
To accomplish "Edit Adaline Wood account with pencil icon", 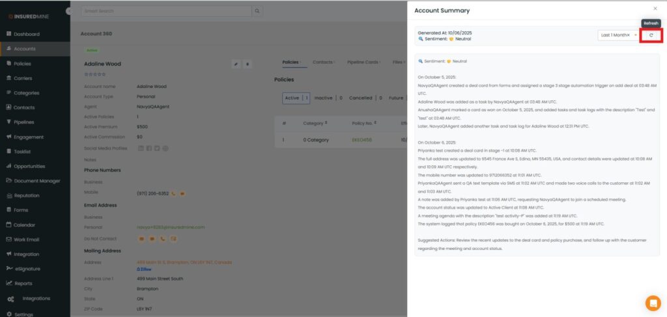I will tap(236, 64).
